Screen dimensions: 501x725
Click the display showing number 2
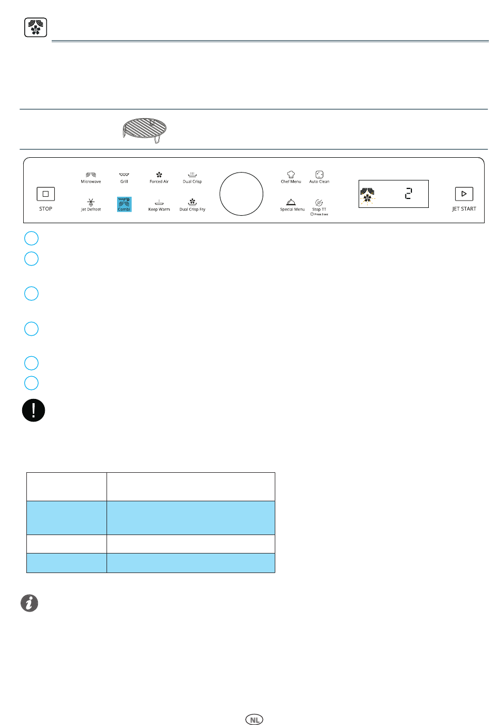point(393,194)
